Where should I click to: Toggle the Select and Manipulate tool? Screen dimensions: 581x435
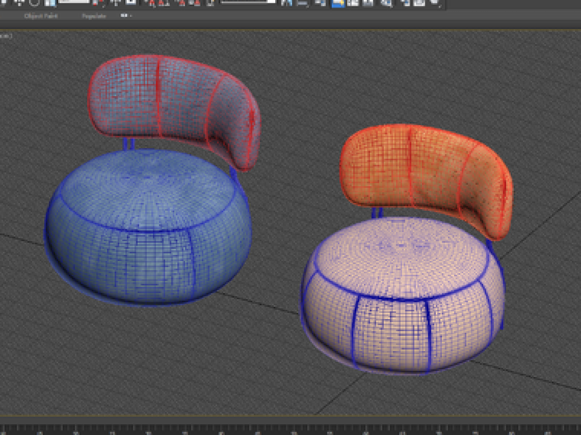click(x=115, y=3)
